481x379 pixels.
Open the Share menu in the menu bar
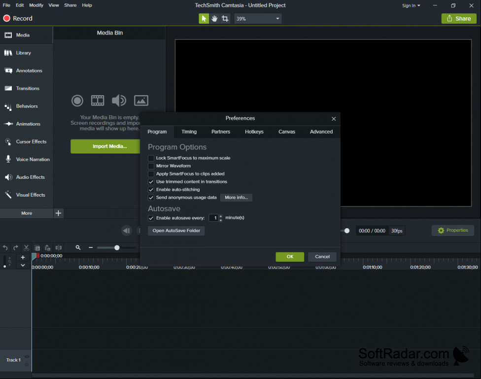pyautogui.click(x=70, y=5)
